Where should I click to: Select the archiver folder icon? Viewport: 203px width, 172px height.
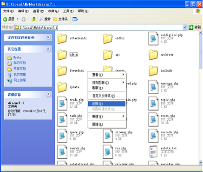153,55
